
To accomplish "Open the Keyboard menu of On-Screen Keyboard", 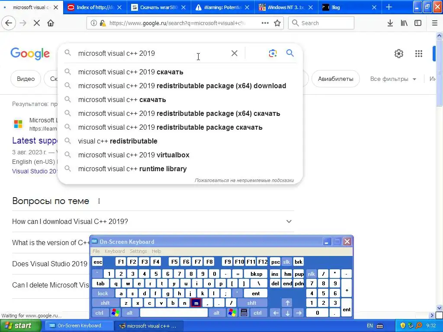I will [114, 251].
